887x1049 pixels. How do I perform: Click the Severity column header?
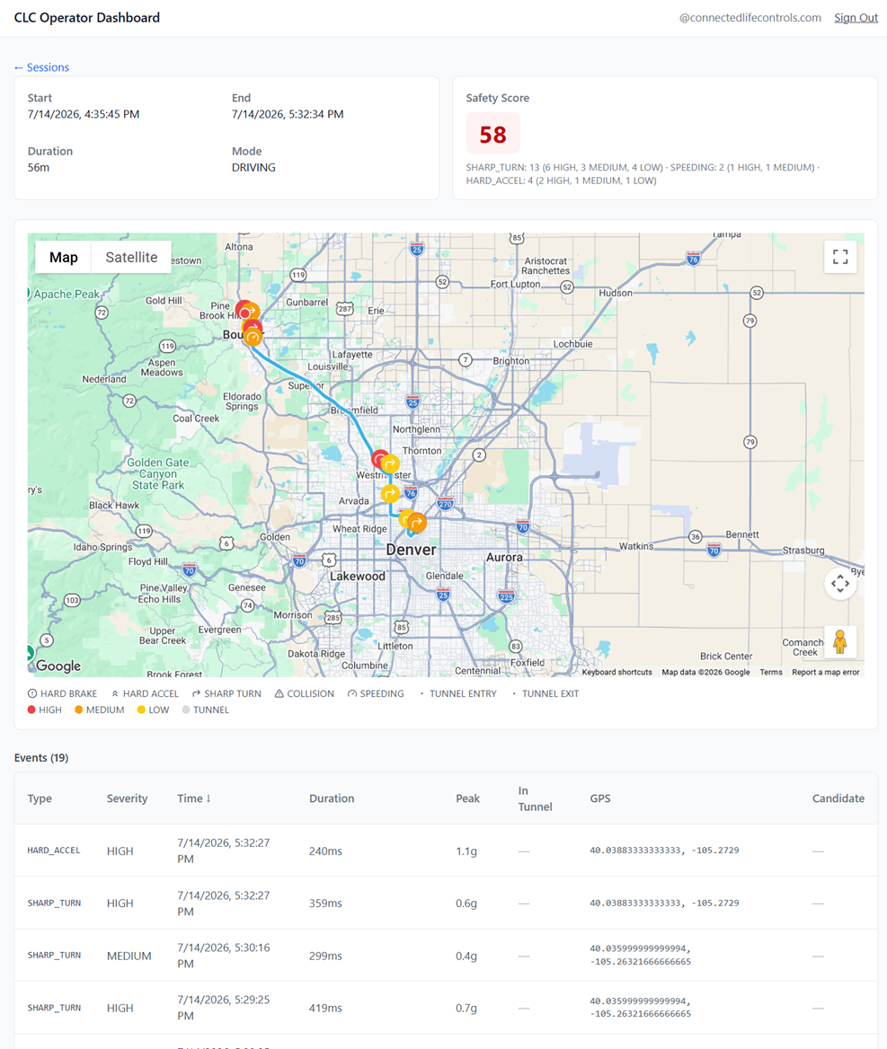[128, 798]
